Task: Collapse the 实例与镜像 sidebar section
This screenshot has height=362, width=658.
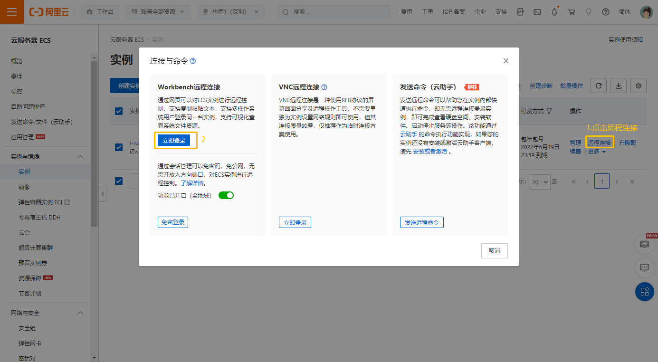Action: point(80,156)
